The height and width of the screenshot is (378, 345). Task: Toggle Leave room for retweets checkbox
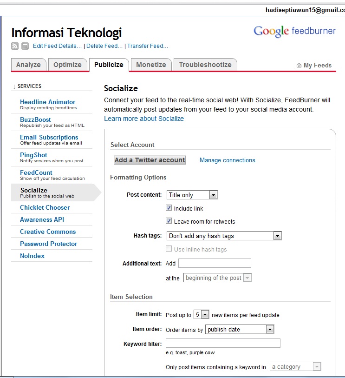169,221
